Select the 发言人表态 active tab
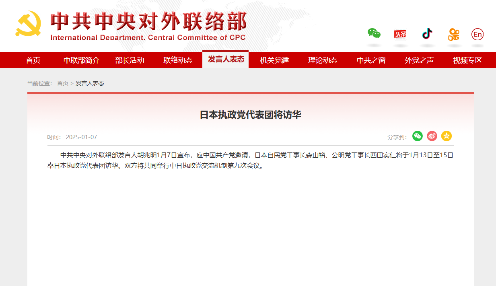 pyautogui.click(x=226, y=60)
